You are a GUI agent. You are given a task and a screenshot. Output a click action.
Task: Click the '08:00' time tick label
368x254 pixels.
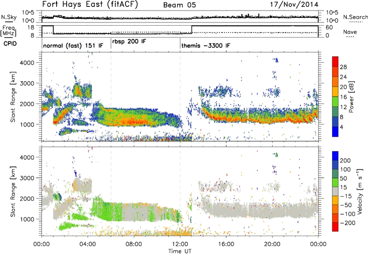coord(134,244)
